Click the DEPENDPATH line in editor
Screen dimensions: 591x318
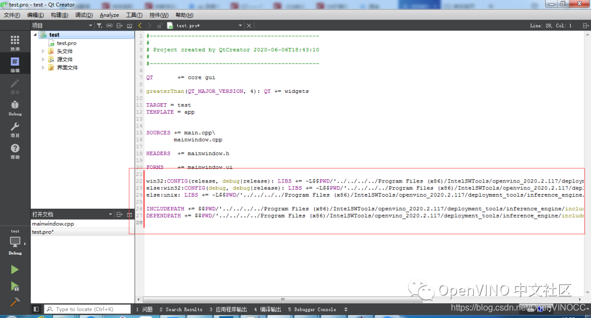point(365,216)
